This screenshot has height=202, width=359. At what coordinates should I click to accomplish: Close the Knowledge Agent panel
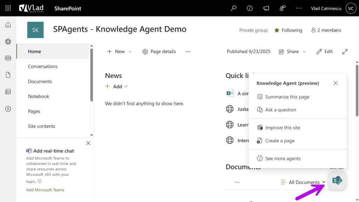click(336, 83)
